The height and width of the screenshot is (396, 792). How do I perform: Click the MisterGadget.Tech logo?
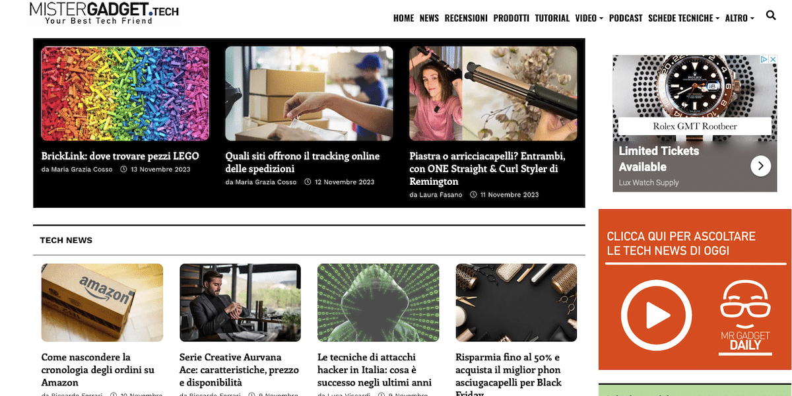(104, 13)
